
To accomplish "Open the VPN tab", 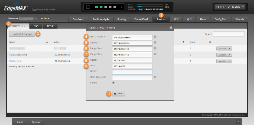I will coord(176,19).
